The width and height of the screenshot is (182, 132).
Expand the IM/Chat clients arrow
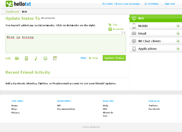[178, 41]
